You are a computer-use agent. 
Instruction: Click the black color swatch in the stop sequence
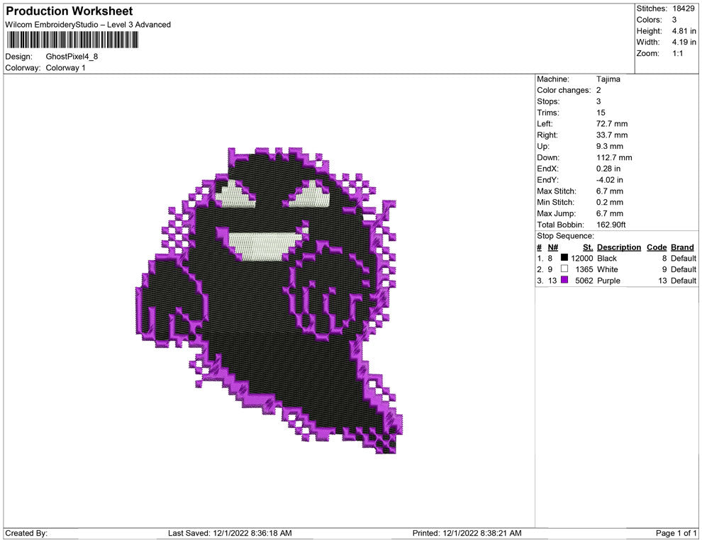pyautogui.click(x=564, y=257)
